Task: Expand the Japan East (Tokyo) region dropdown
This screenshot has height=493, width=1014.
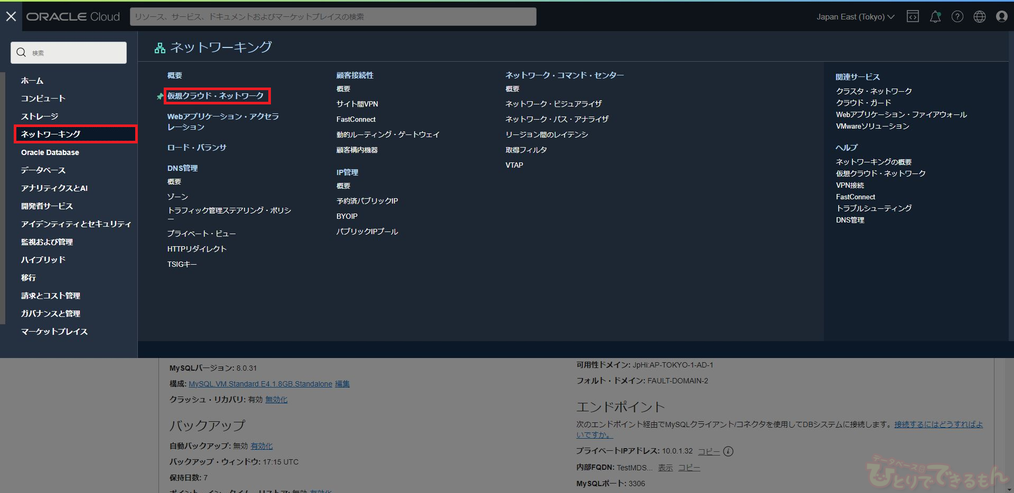Action: [x=855, y=17]
